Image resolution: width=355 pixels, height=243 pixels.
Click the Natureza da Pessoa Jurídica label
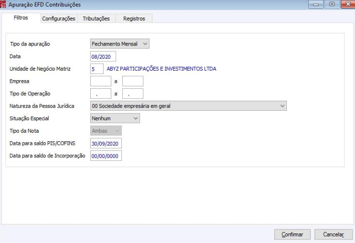click(x=42, y=106)
